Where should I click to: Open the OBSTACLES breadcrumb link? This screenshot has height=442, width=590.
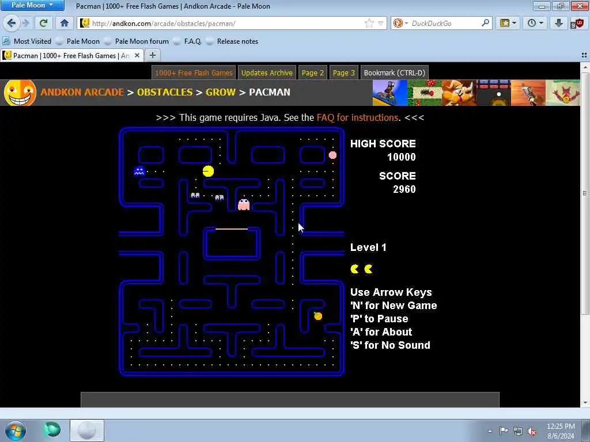point(165,92)
